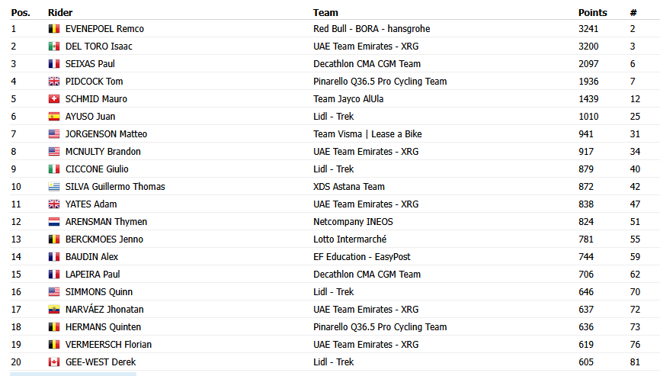Click the Canadian flag beside GEE-WEST Derek
The image size is (660, 376).
click(54, 362)
